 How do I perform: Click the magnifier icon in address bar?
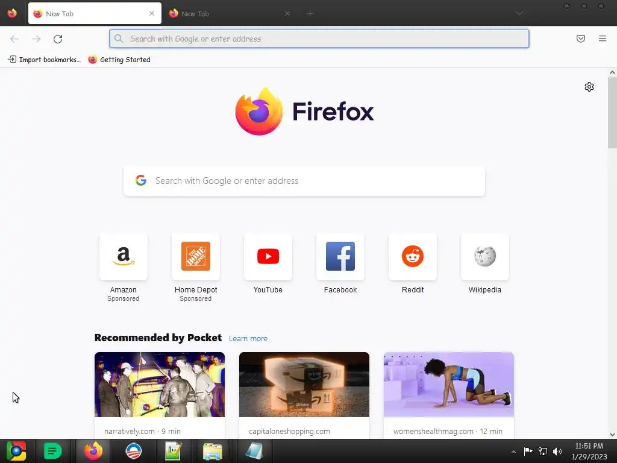click(x=119, y=39)
